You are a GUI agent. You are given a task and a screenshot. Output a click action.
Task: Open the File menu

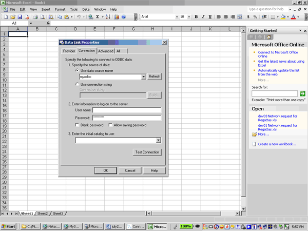tap(12, 9)
